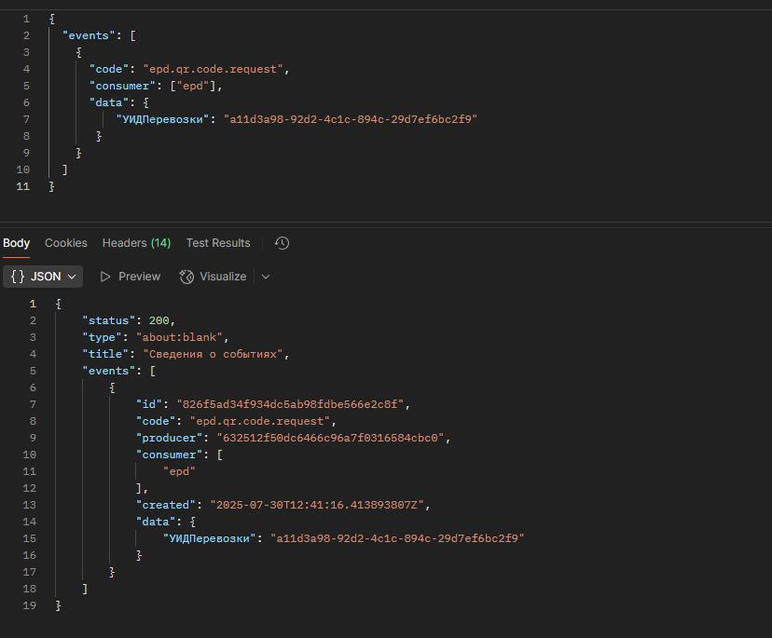Click the "code" key in request body
The width and height of the screenshot is (772, 638).
pos(109,69)
